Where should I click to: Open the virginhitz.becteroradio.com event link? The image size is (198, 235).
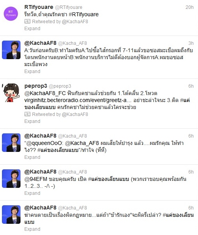point(78,100)
